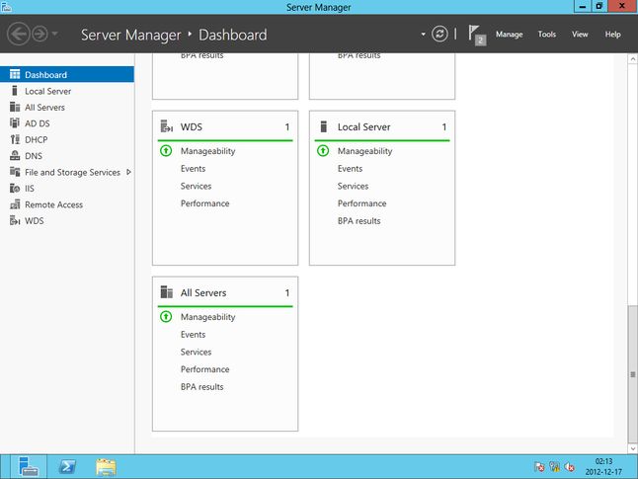The height and width of the screenshot is (479, 638).
Task: Open Events in the WDS tile
Action: tap(193, 169)
